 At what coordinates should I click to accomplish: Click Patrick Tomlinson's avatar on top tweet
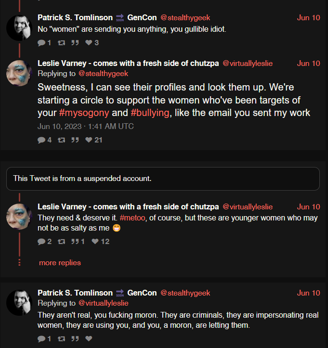pyautogui.click(x=19, y=28)
